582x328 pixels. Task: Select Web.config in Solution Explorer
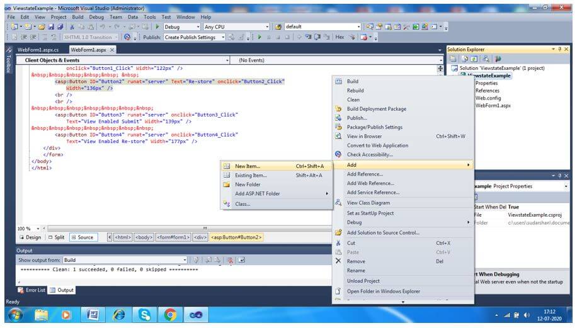click(487, 98)
